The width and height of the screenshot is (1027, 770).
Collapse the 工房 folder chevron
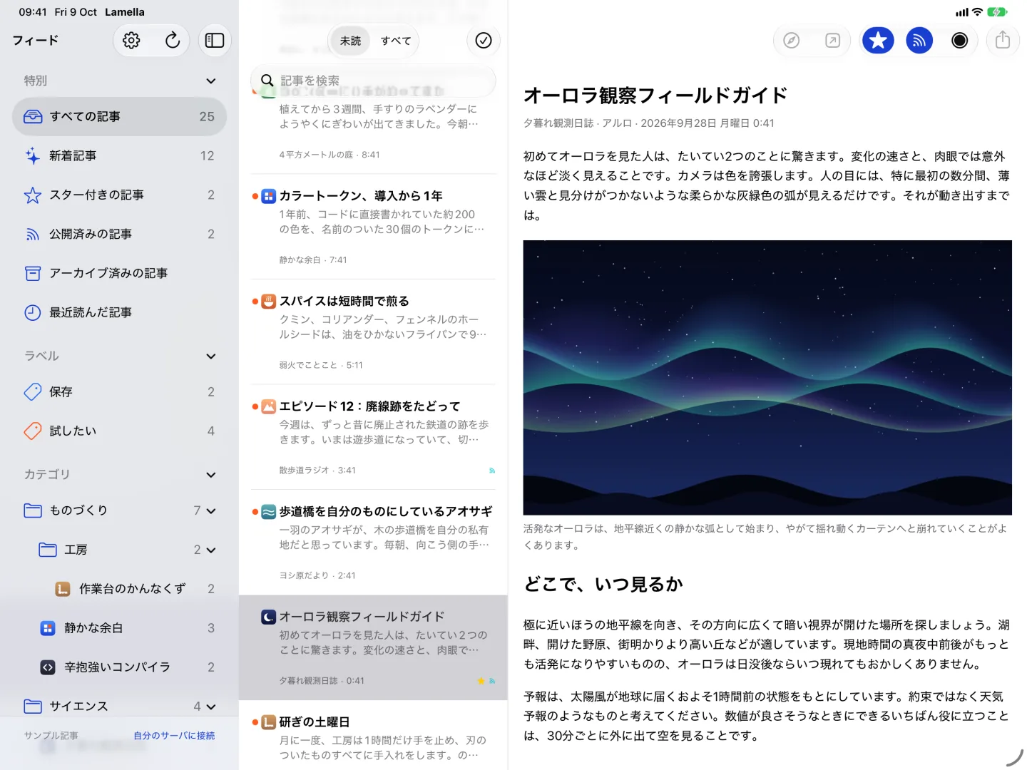click(211, 550)
